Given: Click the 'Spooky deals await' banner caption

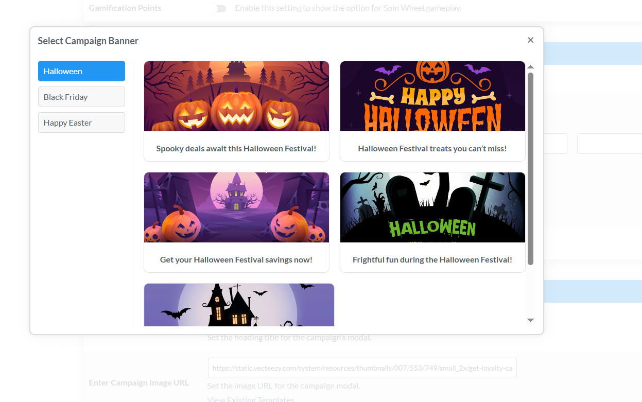Looking at the screenshot, I should [236, 148].
